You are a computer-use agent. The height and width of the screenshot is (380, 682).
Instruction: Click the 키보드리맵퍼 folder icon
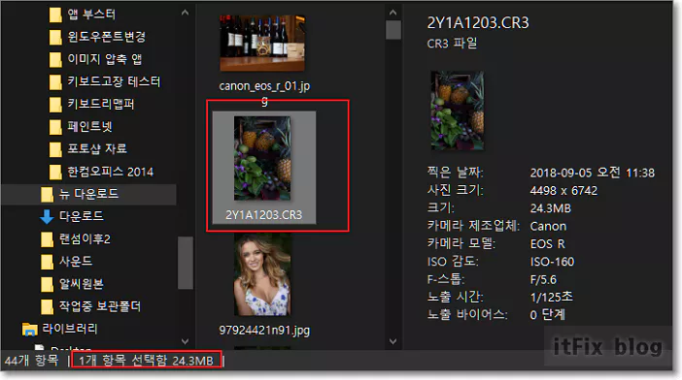click(55, 105)
